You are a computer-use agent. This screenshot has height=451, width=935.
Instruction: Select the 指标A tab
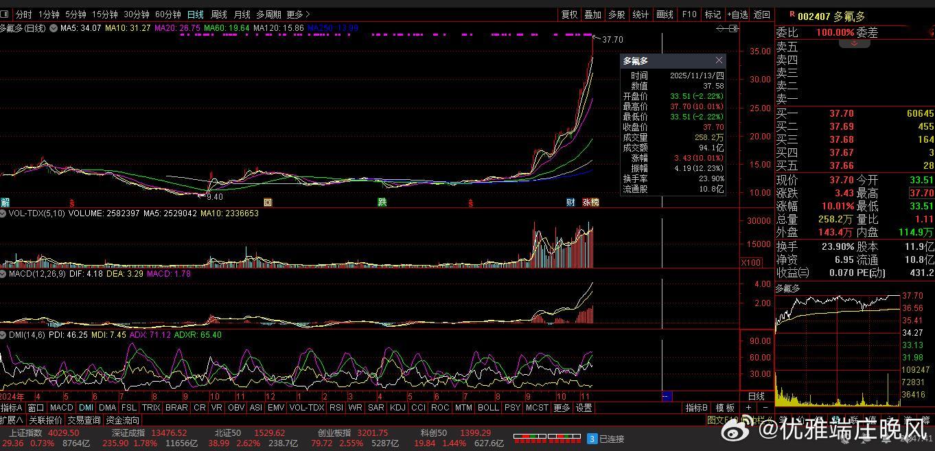[12, 408]
